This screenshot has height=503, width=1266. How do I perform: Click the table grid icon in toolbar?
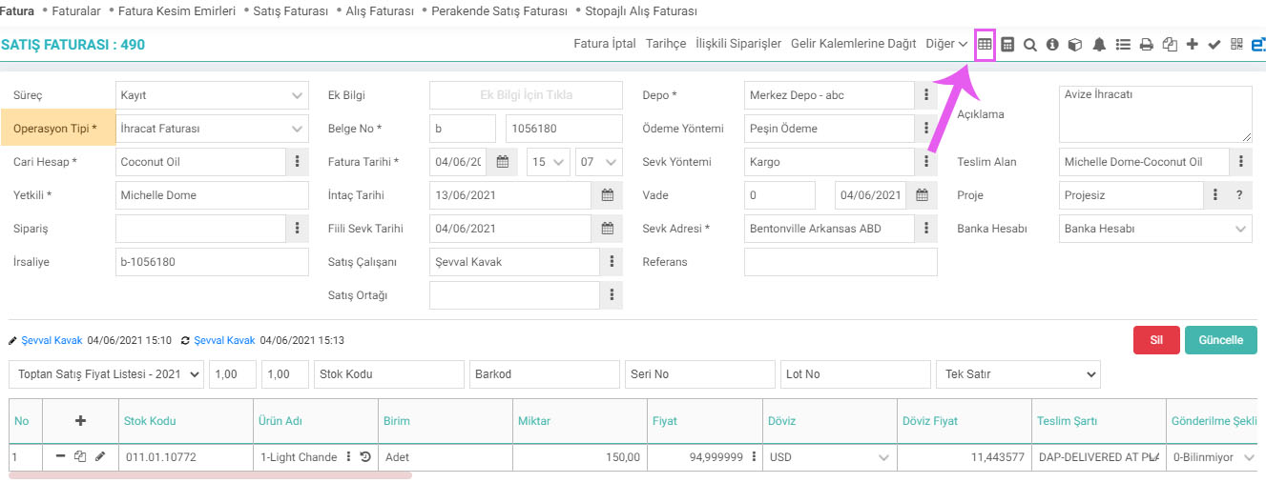tap(985, 44)
